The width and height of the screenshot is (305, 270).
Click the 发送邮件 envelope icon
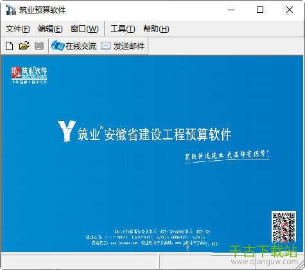[105, 46]
